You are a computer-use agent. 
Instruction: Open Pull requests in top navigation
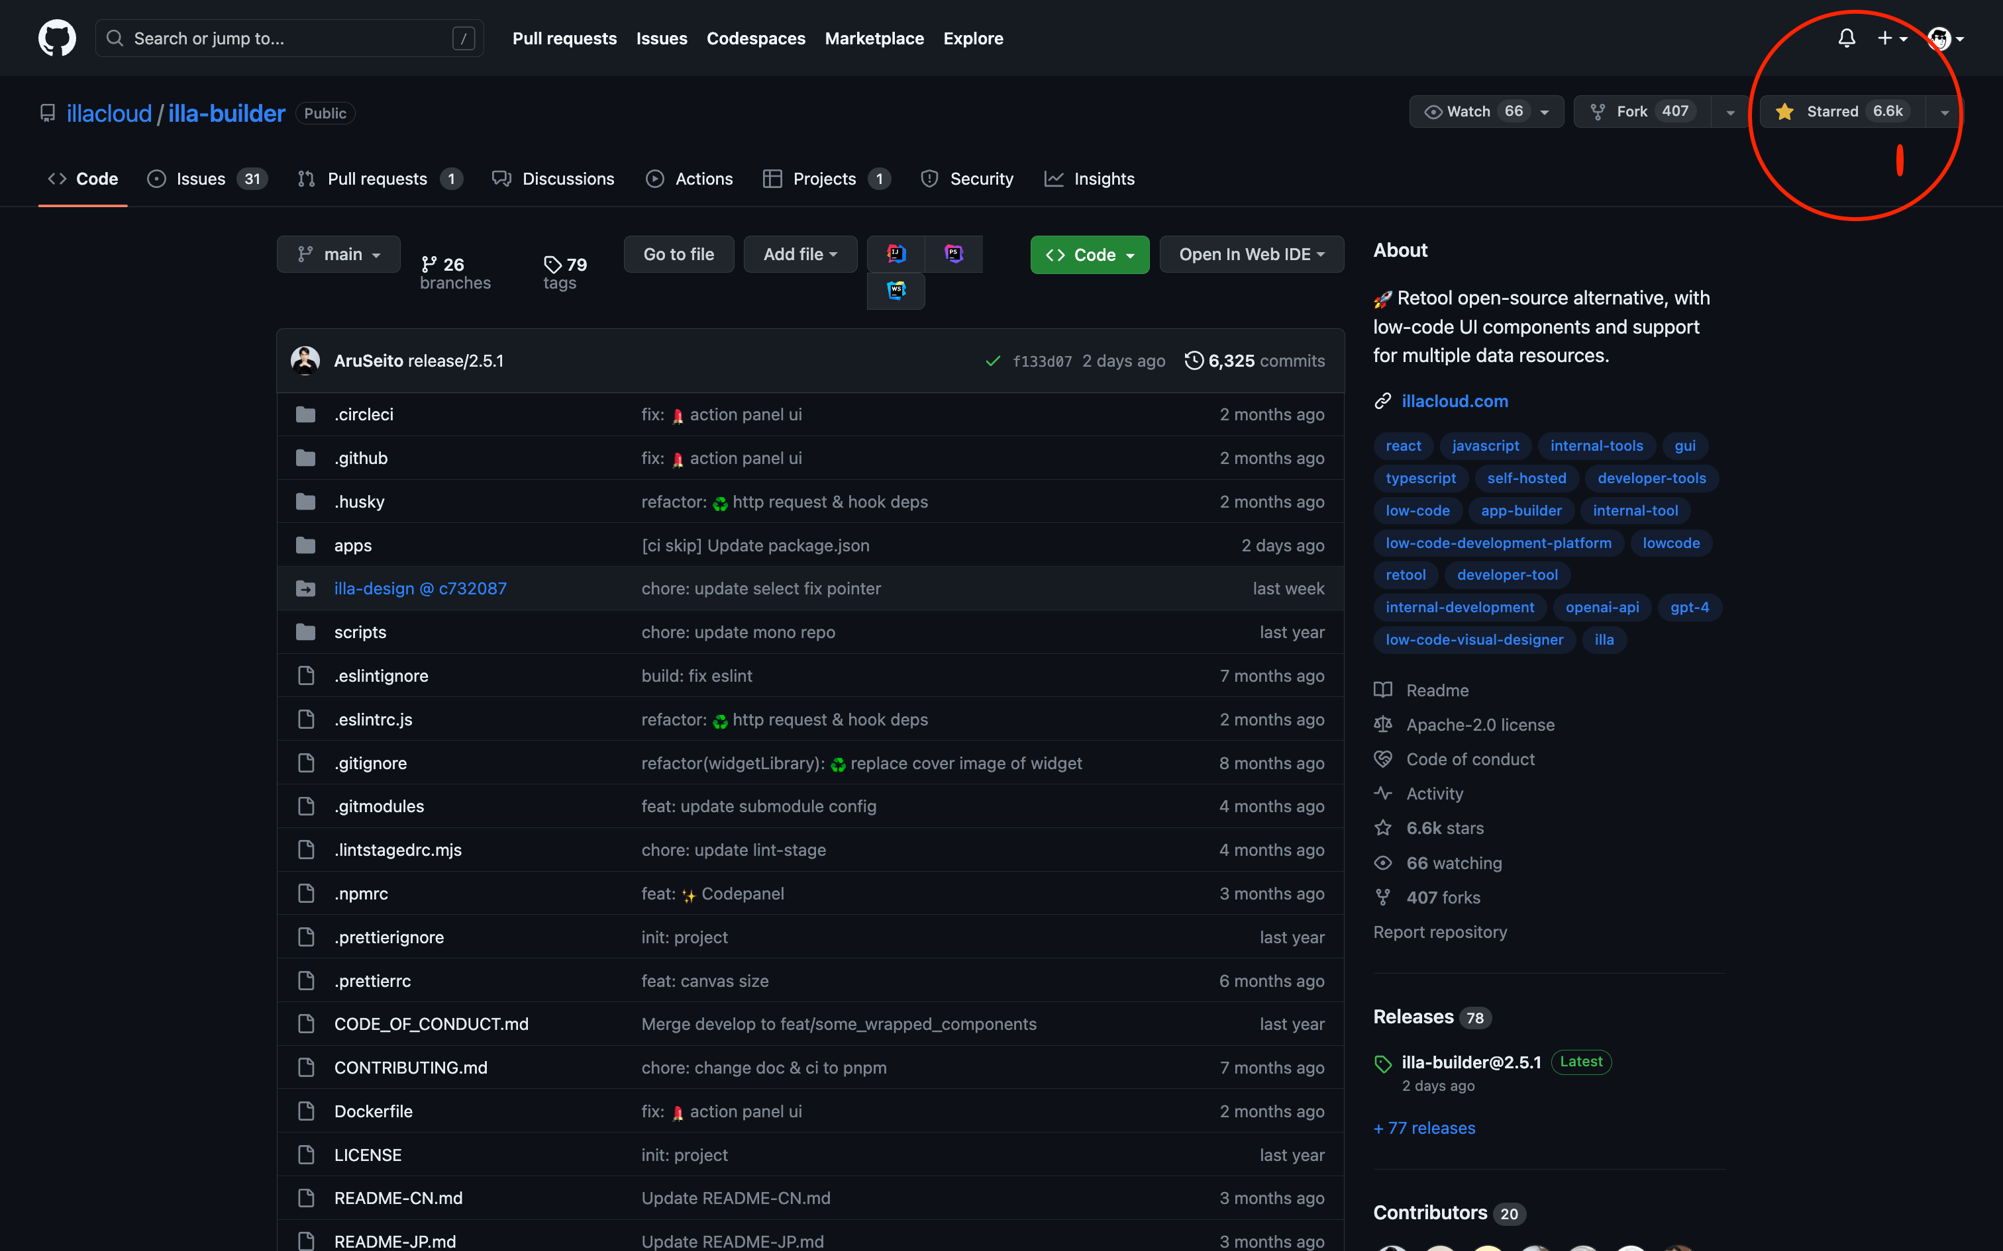coord(564,38)
